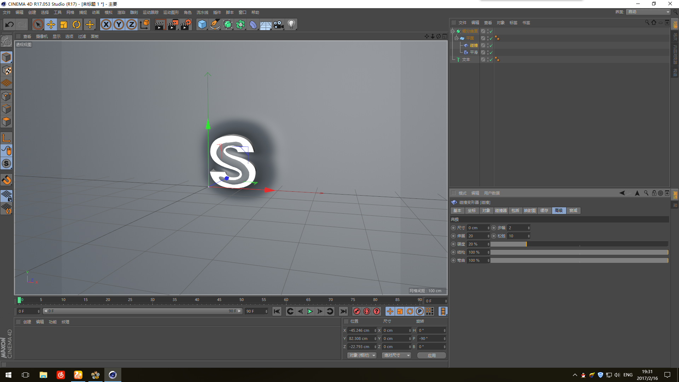Viewport: 679px width, 382px height.
Task: Click the Undo arrow icon
Action: pyautogui.click(x=10, y=24)
